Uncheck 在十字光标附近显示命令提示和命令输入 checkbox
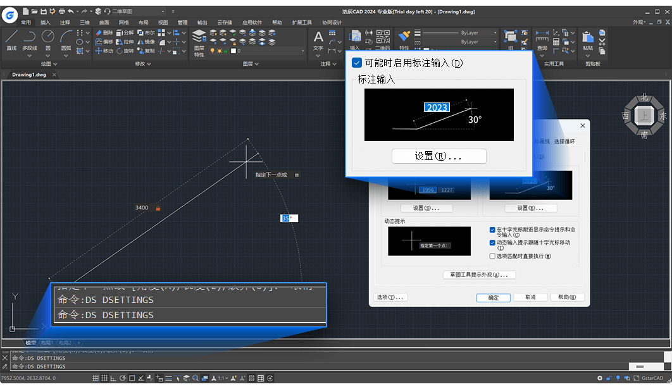This screenshot has height=389, width=672. click(x=492, y=230)
